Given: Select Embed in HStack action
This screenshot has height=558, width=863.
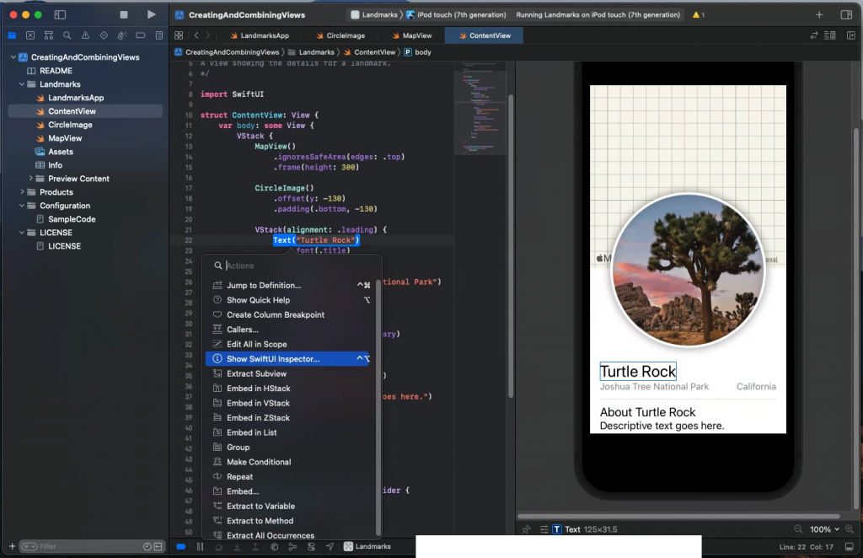Looking at the screenshot, I should click(x=258, y=389).
